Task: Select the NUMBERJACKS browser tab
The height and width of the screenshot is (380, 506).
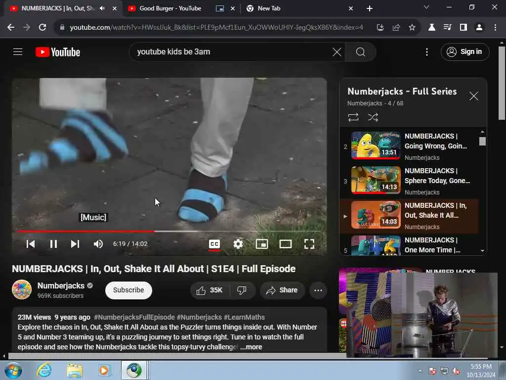Action: click(58, 8)
